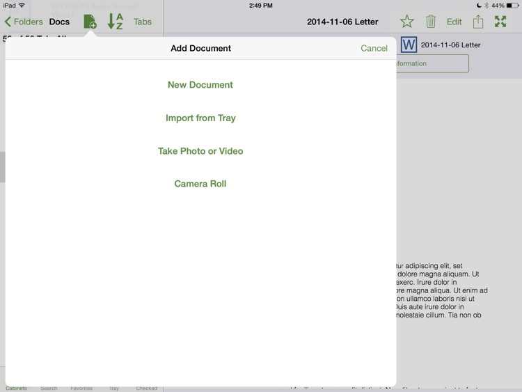522x392 pixels.
Task: Open the A-Z sort icon
Action: (115, 22)
